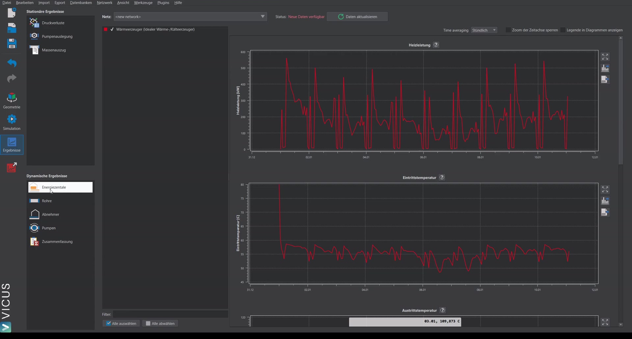Click the red Wärmeerzeuger color swatch

pyautogui.click(x=105, y=29)
